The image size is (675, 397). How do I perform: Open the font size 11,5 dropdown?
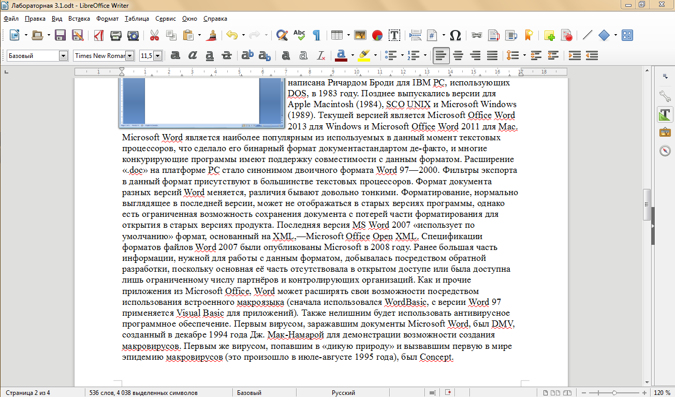coord(158,55)
